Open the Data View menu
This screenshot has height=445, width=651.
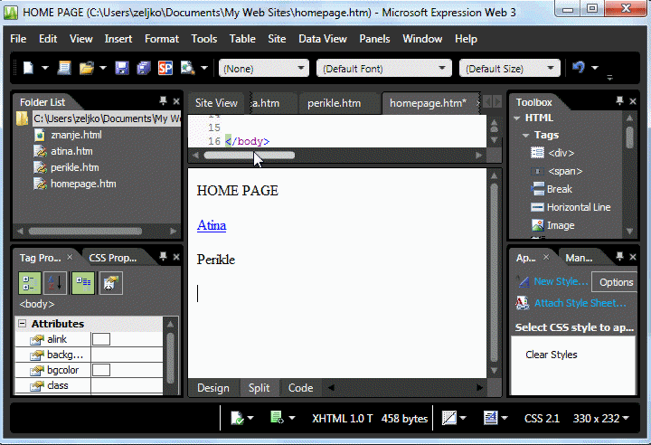(x=323, y=39)
